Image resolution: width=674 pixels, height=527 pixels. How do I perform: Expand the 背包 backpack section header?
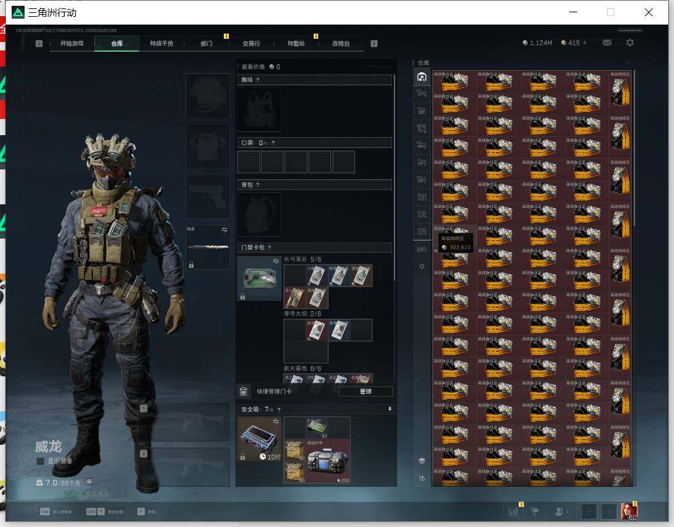[314, 184]
